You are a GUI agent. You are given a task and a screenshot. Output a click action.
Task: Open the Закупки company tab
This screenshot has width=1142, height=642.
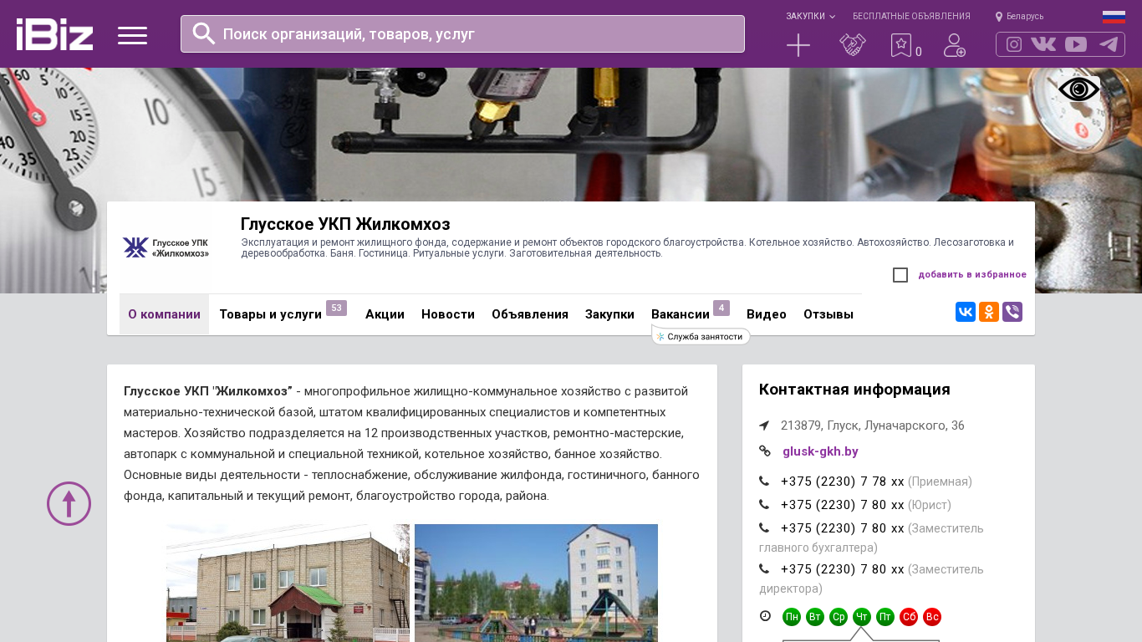(609, 314)
